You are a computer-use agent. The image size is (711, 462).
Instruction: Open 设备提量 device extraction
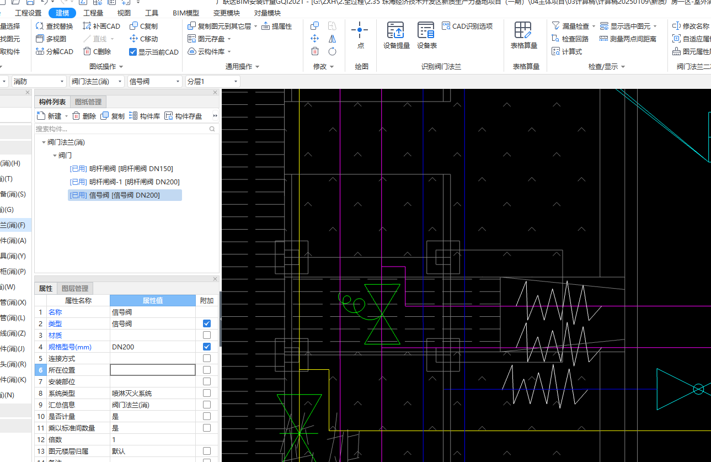click(396, 36)
